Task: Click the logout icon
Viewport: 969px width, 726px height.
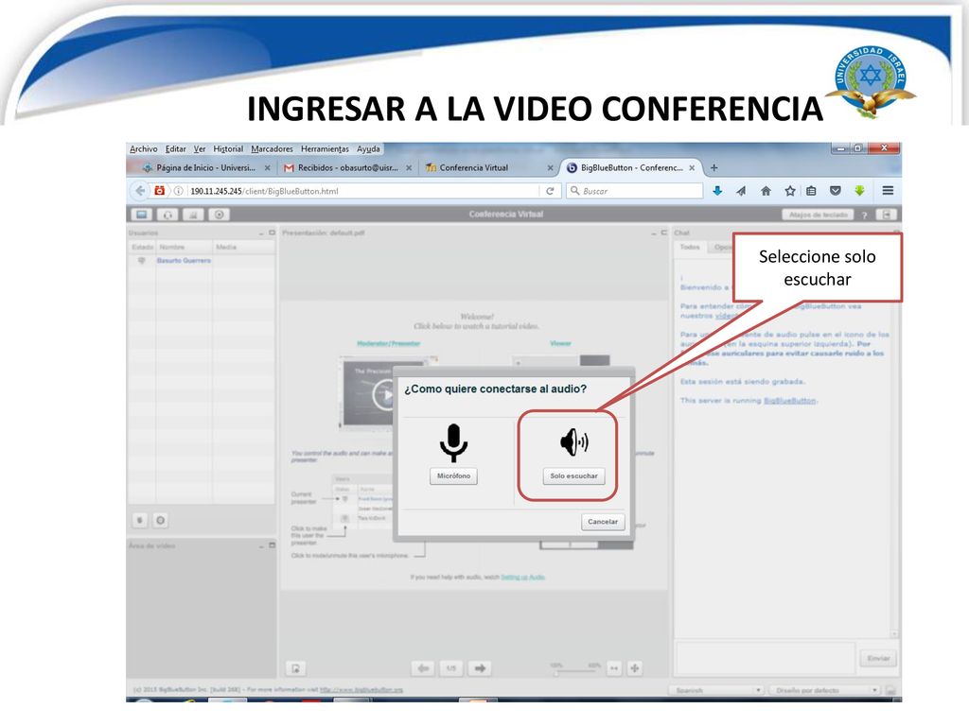Action: point(886,215)
